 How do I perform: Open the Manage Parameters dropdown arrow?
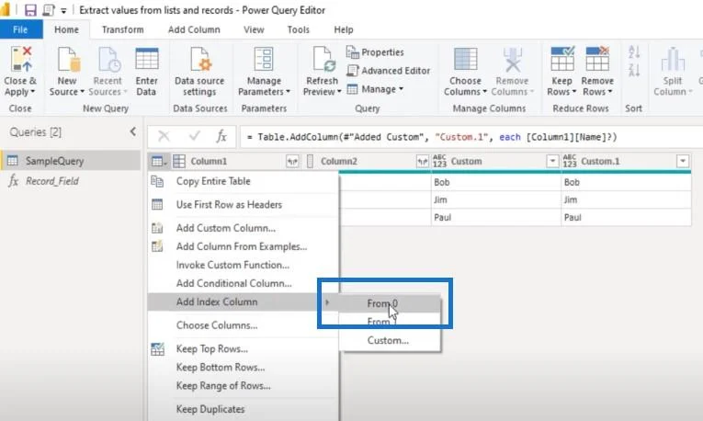click(288, 92)
